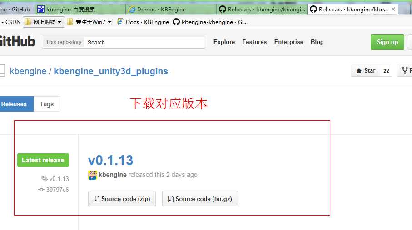Click the green Sign up button
412x230 pixels.
[x=387, y=42]
